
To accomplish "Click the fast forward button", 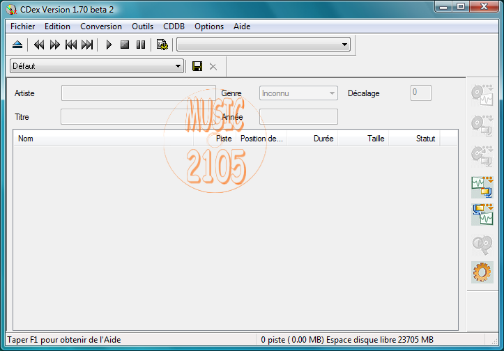I will pyautogui.click(x=55, y=45).
